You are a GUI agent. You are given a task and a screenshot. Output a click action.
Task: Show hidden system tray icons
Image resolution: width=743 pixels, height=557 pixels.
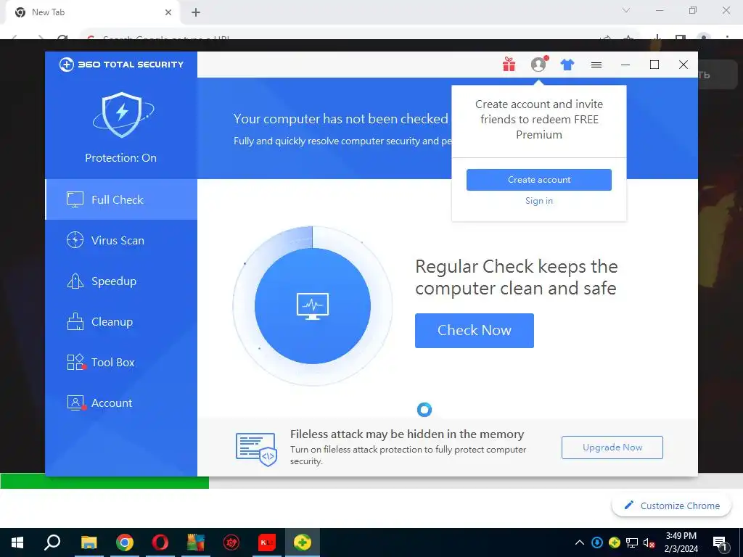[x=580, y=542]
